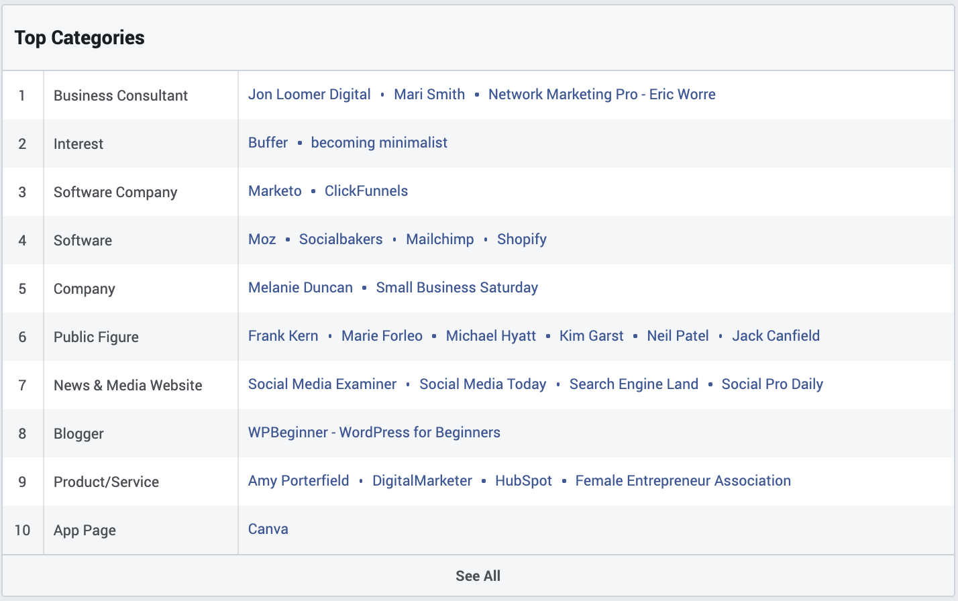This screenshot has height=601, width=958.
Task: Select the Buffer page link
Action: [x=268, y=143]
